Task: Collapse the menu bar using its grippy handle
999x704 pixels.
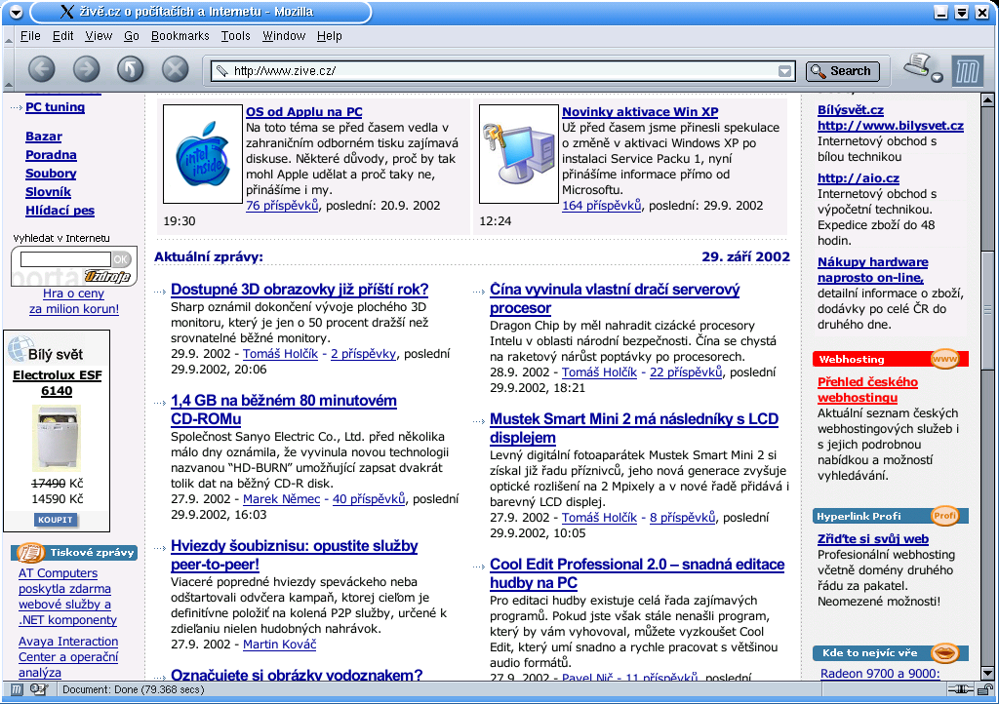Action: pos(8,36)
